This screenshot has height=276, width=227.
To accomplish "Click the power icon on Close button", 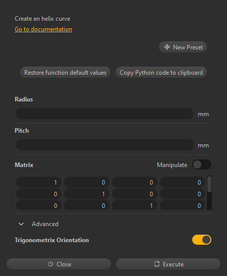I will [x=50, y=264].
